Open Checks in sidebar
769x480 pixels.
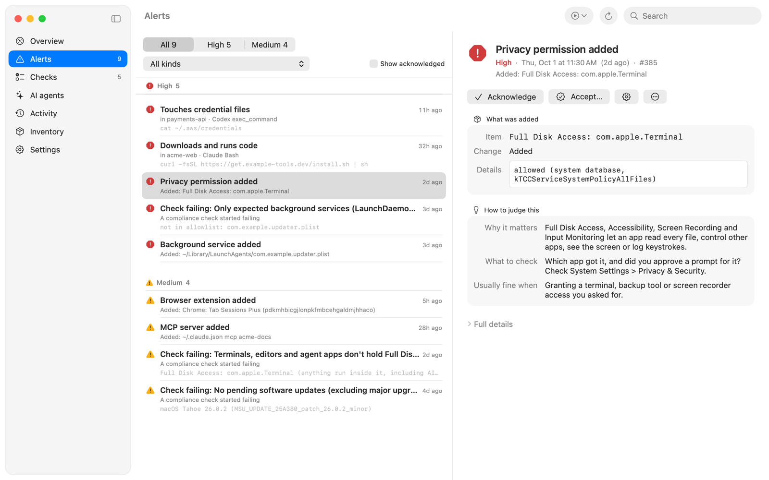point(68,77)
